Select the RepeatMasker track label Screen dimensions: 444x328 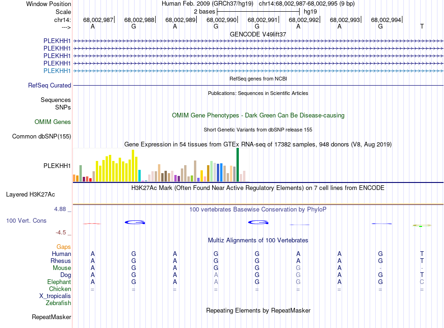(51, 317)
